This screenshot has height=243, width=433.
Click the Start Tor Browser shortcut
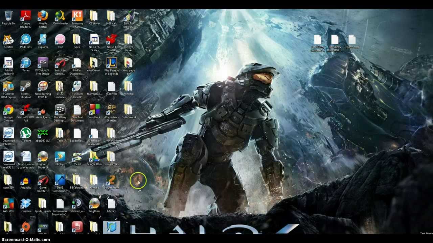point(129,19)
